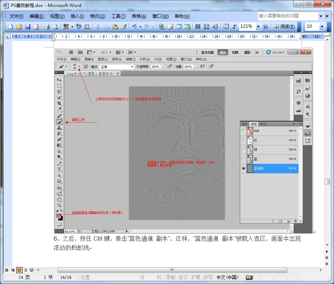Click the Open folder icon
Image resolution: width=334 pixels, height=284 pixels.
(x=19, y=27)
